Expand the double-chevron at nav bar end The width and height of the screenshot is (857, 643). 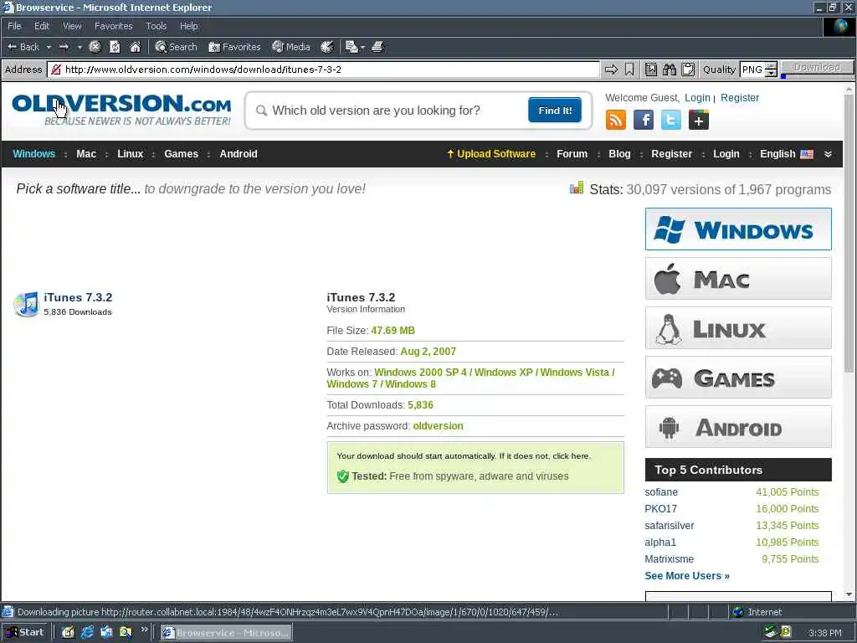[828, 154]
